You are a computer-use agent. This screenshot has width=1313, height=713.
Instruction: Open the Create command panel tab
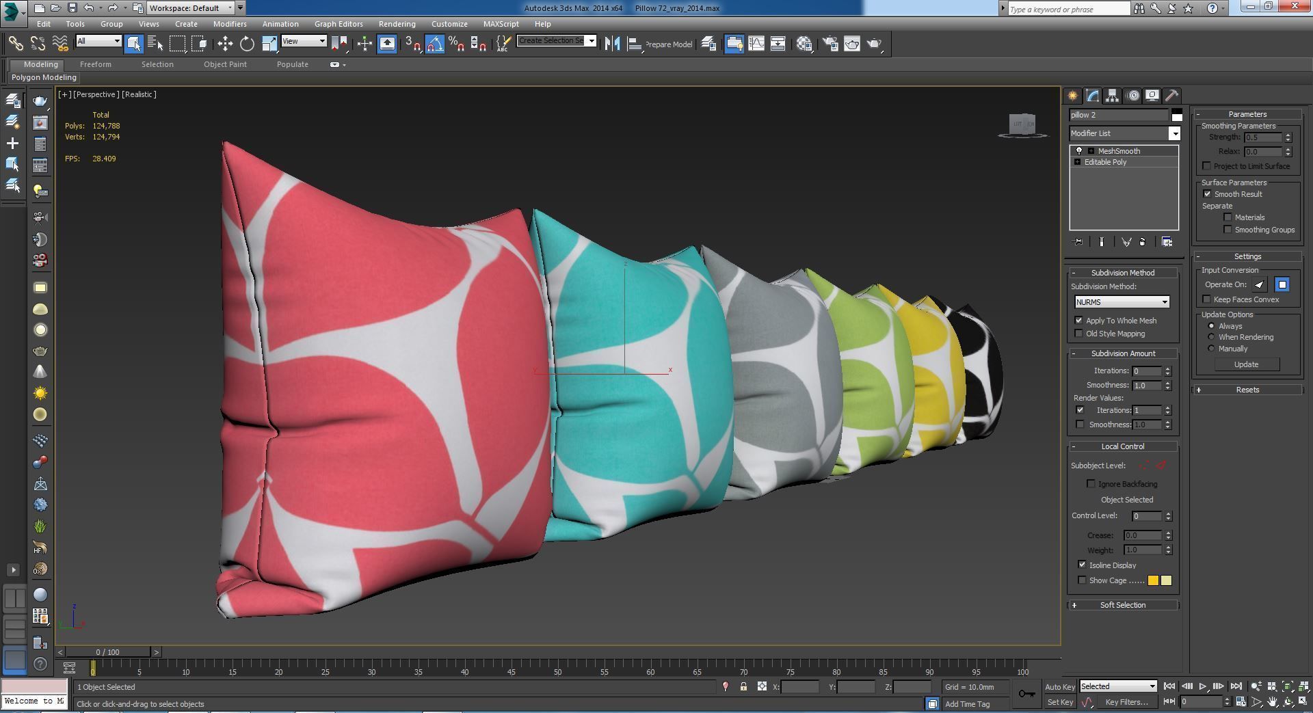tap(1072, 96)
